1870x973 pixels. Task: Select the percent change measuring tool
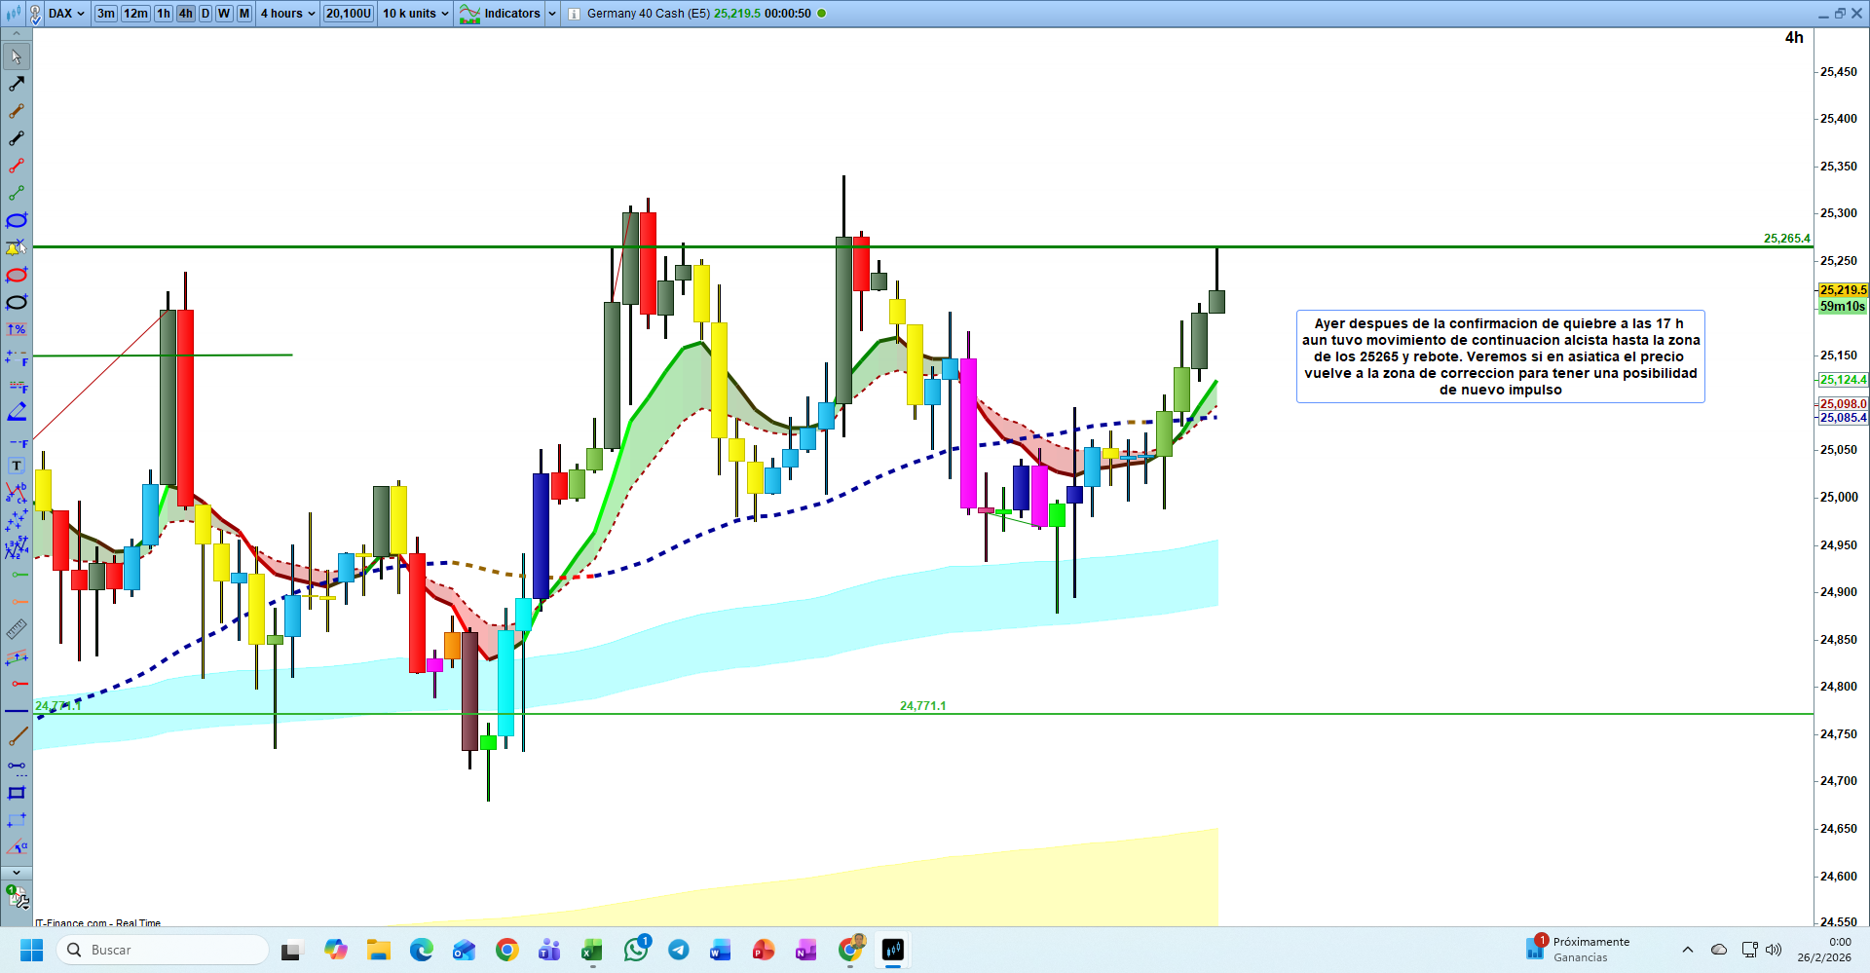click(x=17, y=329)
